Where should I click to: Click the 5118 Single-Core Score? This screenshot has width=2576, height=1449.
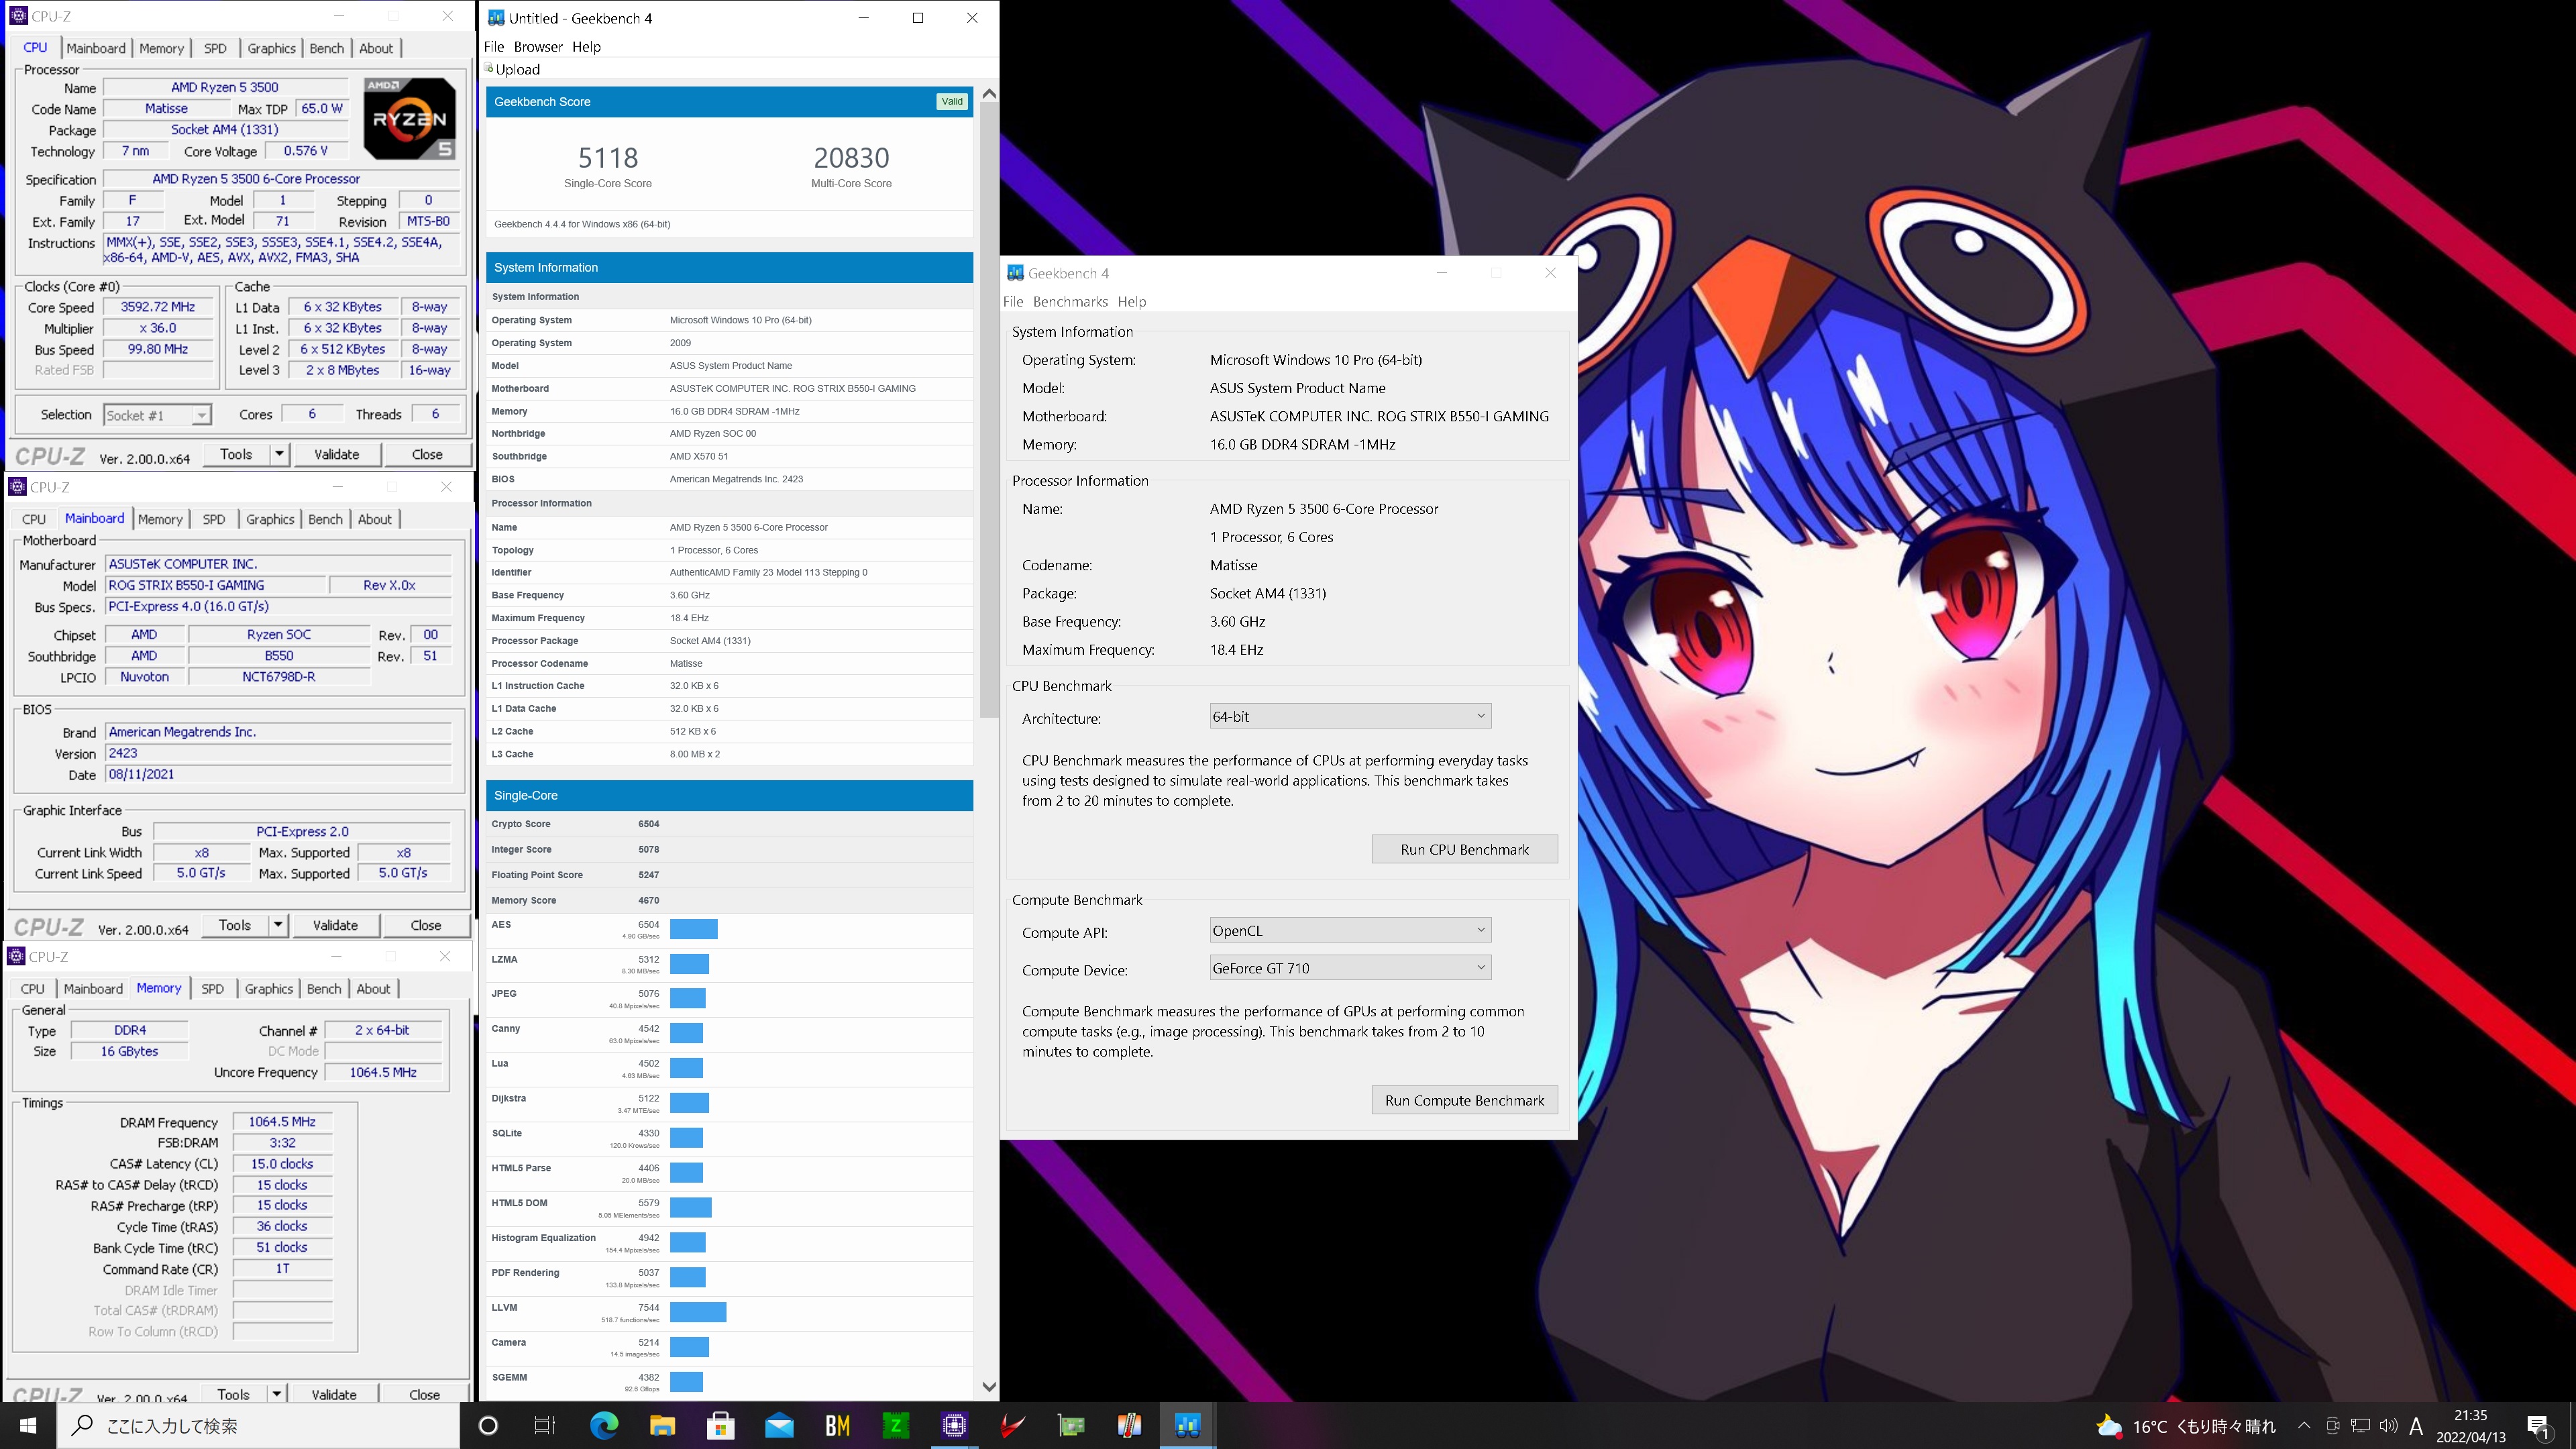coord(607,158)
